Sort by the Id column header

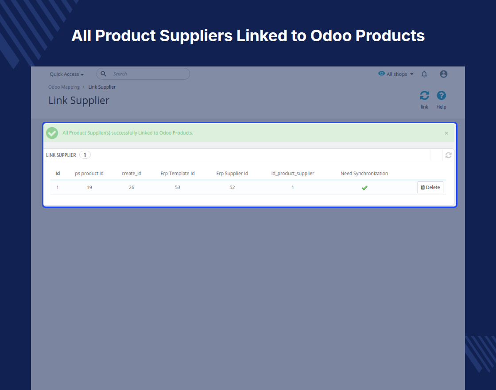pos(58,173)
